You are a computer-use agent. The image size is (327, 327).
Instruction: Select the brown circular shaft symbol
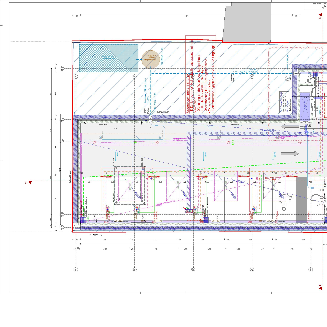click(x=151, y=59)
